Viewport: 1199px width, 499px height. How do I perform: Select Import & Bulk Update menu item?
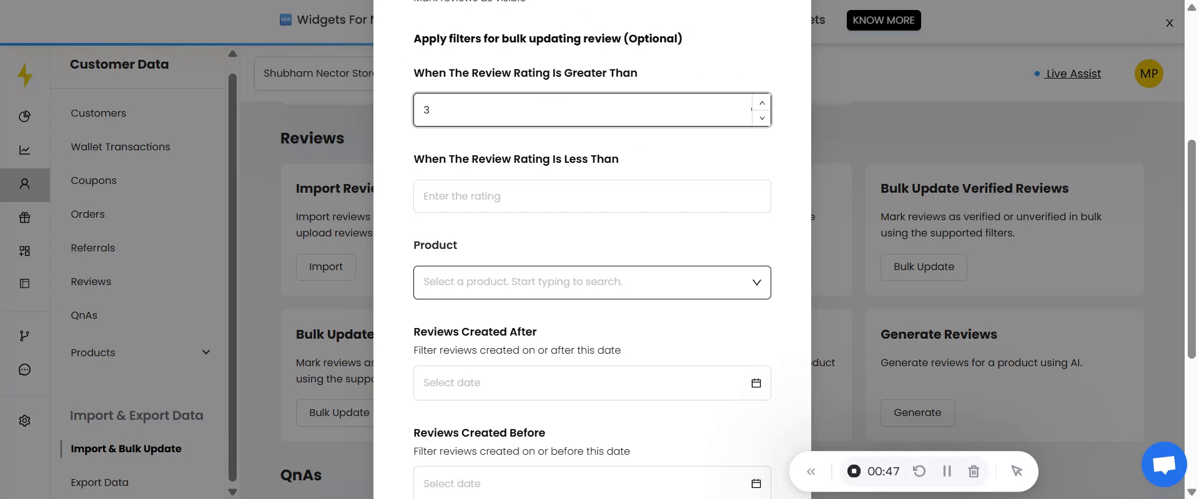point(126,448)
